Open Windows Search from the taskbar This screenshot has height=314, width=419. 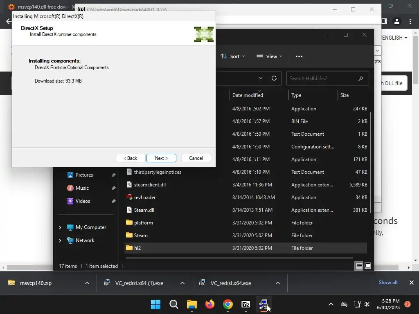[x=173, y=304]
